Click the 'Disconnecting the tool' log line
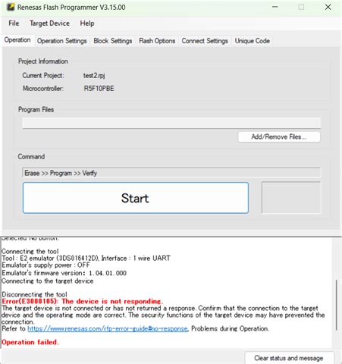This screenshot has width=342, height=364. point(34,294)
